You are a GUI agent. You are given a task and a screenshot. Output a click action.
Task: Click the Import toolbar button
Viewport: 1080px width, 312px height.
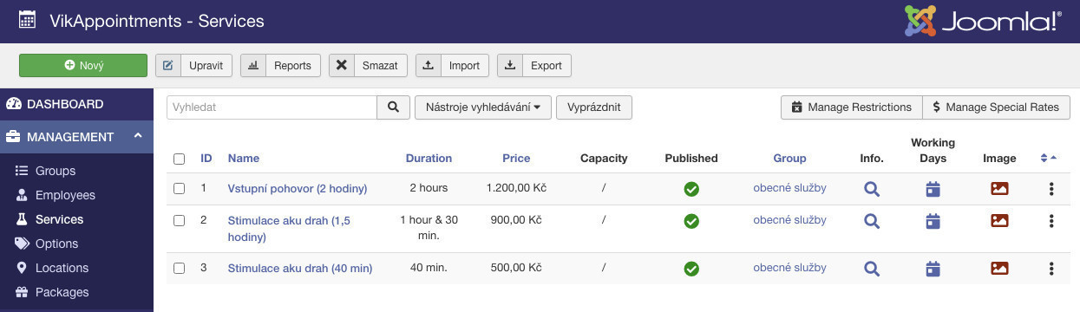[x=452, y=65]
